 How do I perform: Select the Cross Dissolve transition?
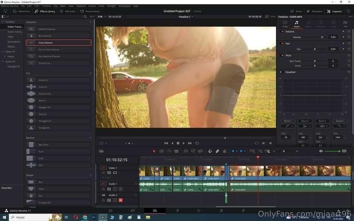tap(59, 42)
